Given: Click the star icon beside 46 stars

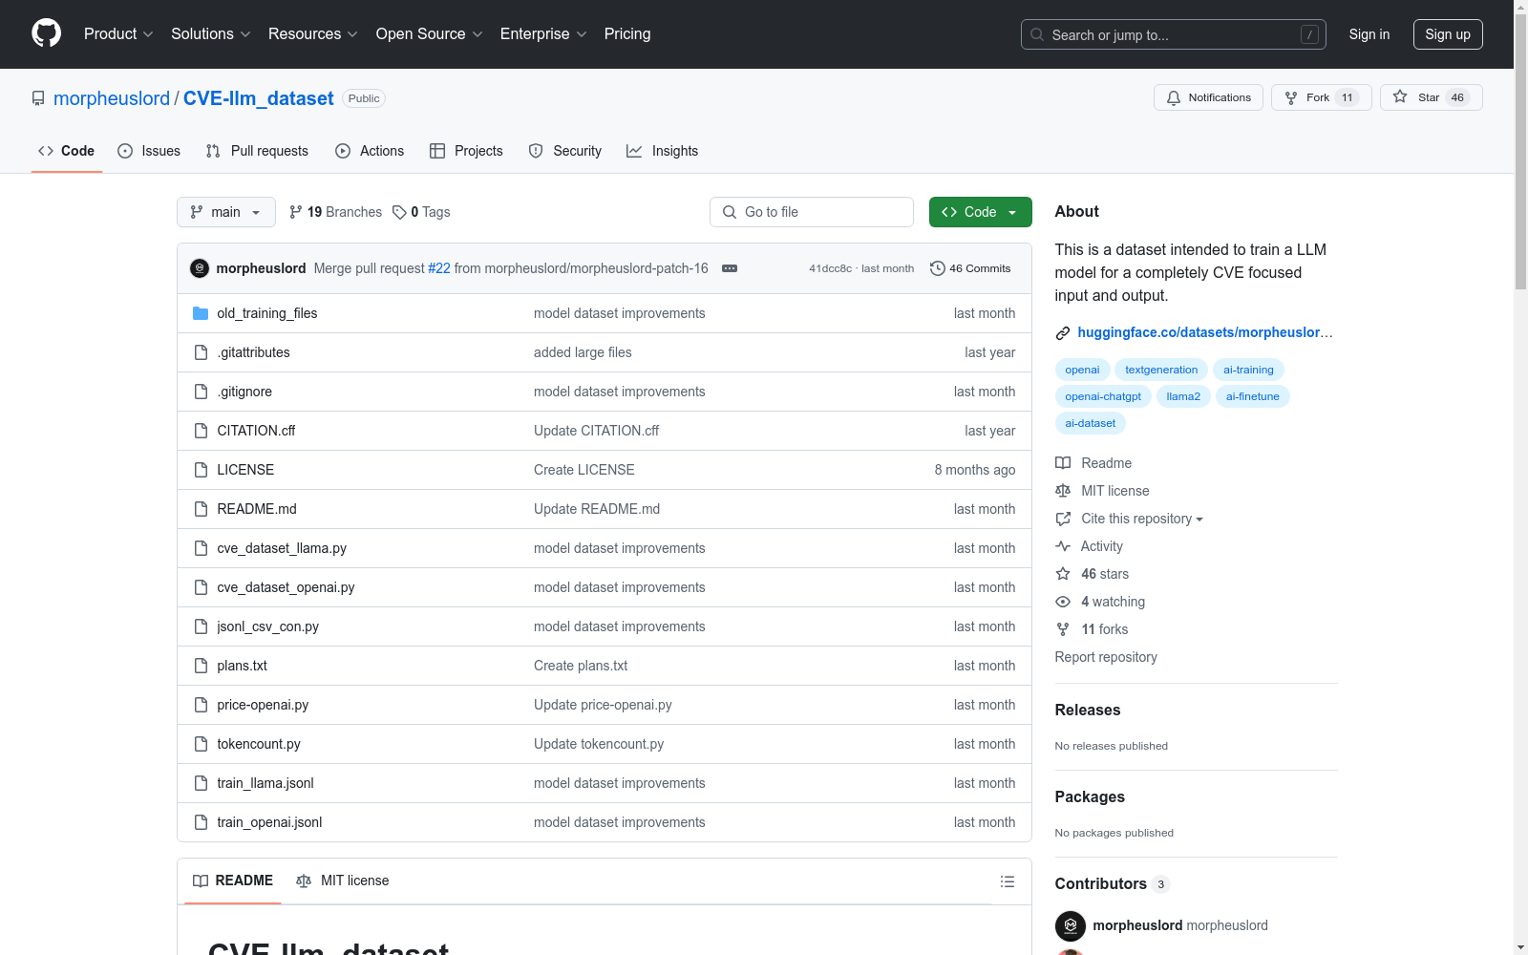Looking at the screenshot, I should pos(1063,574).
